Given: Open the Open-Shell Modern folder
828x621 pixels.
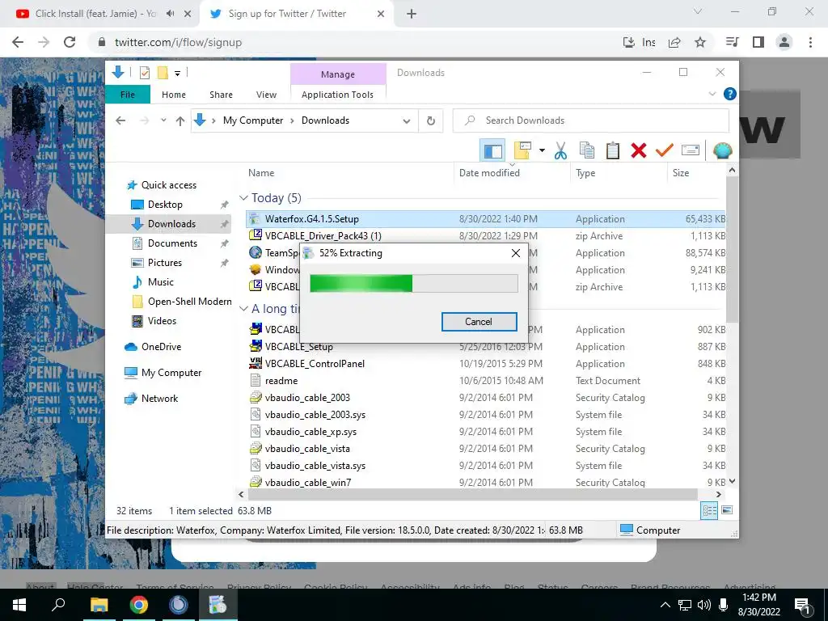Looking at the screenshot, I should click(189, 302).
